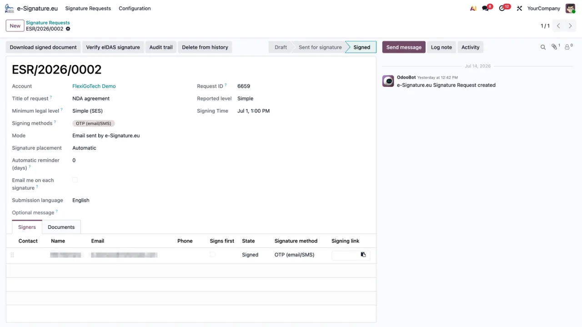Viewport: 582px width, 327px height.
Task: Select the Signed status stage
Action: click(x=362, y=47)
